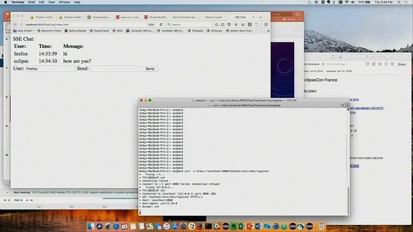Open the Shell menu
This screenshot has width=413, height=232.
click(x=32, y=2)
